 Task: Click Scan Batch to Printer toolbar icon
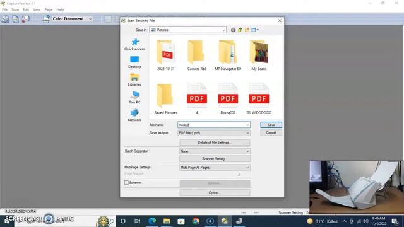pos(15,19)
